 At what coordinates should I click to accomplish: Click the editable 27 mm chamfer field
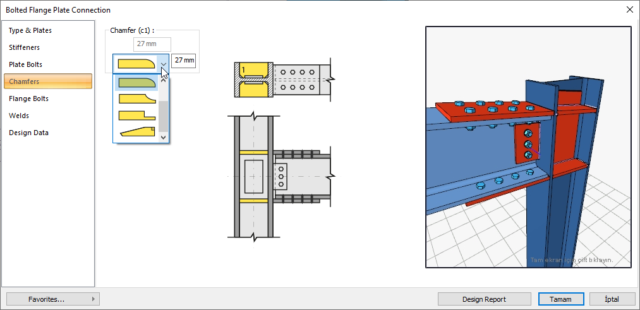pos(184,61)
